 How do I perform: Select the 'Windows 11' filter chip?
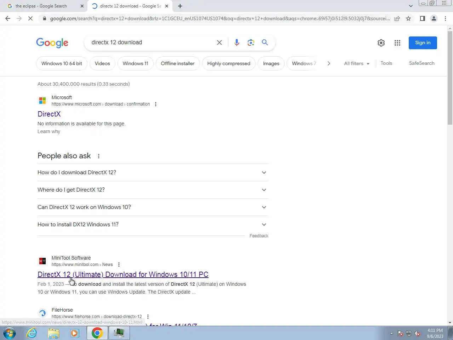[136, 63]
